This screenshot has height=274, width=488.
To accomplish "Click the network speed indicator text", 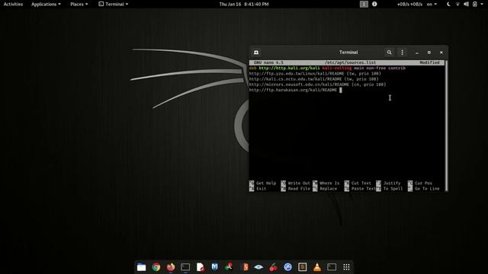I will tap(409, 4).
